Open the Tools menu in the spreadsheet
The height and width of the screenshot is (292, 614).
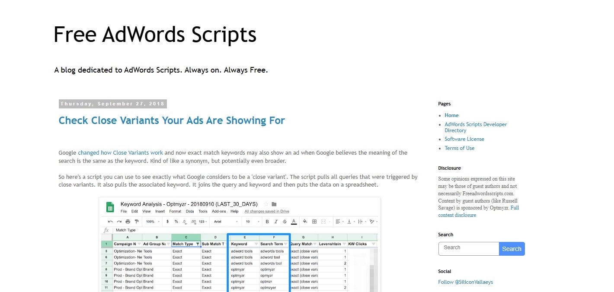point(203,211)
